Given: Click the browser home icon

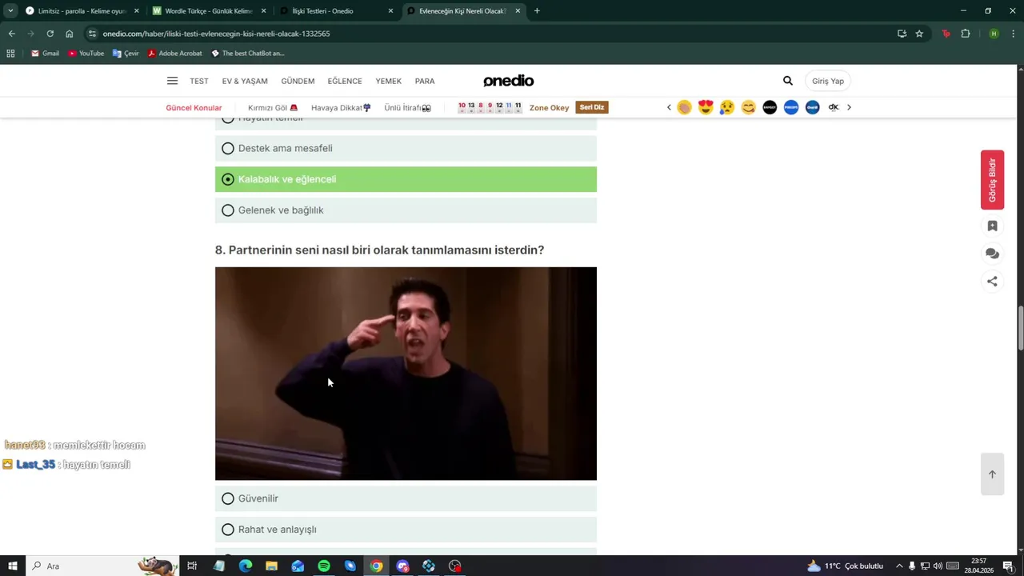Looking at the screenshot, I should (x=70, y=34).
